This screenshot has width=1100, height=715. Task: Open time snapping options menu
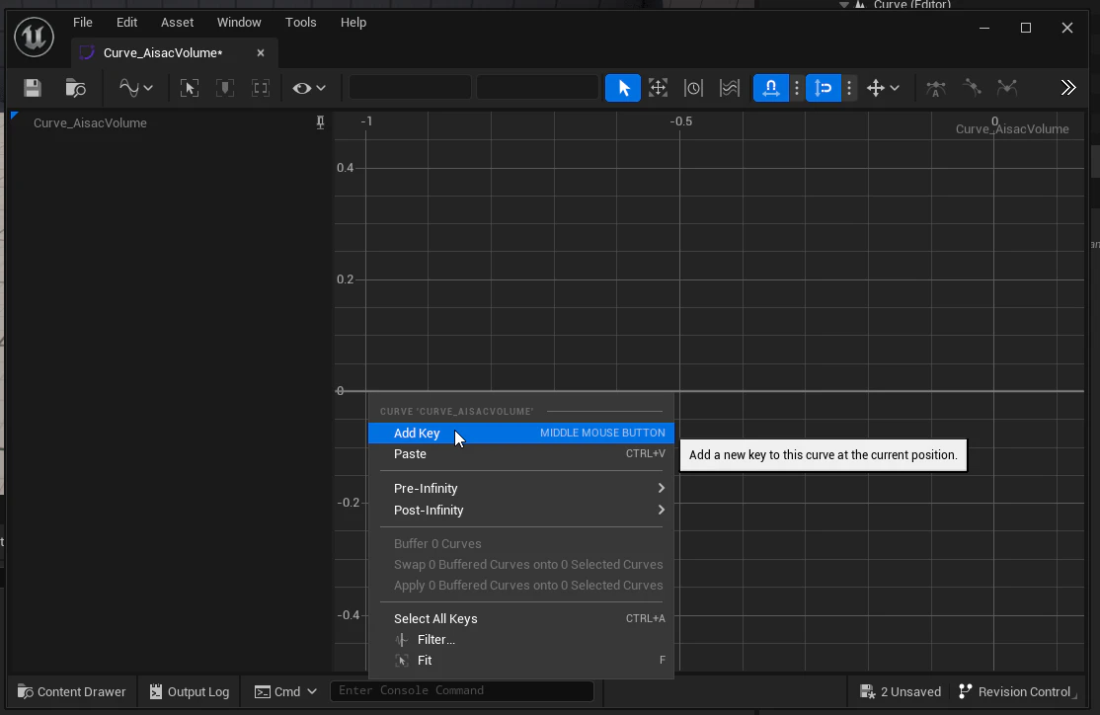(796, 88)
